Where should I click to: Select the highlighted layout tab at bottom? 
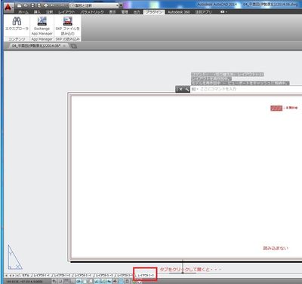coord(145,276)
